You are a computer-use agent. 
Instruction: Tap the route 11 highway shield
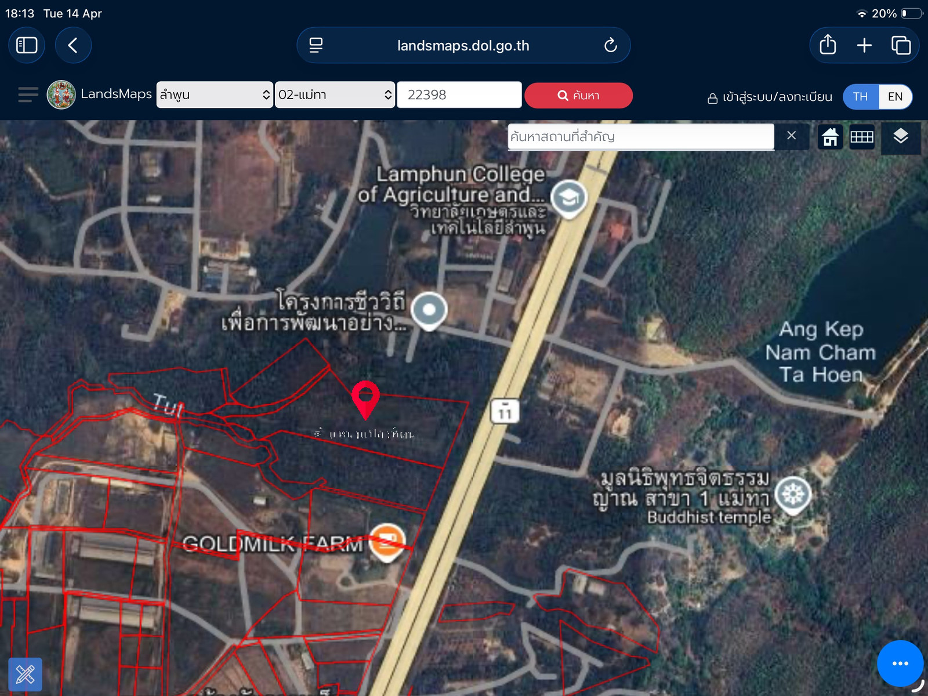505,411
